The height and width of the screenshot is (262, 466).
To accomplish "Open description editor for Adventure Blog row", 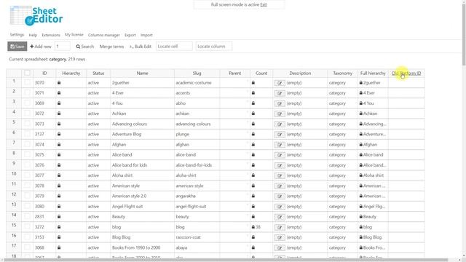I will [280, 134].
